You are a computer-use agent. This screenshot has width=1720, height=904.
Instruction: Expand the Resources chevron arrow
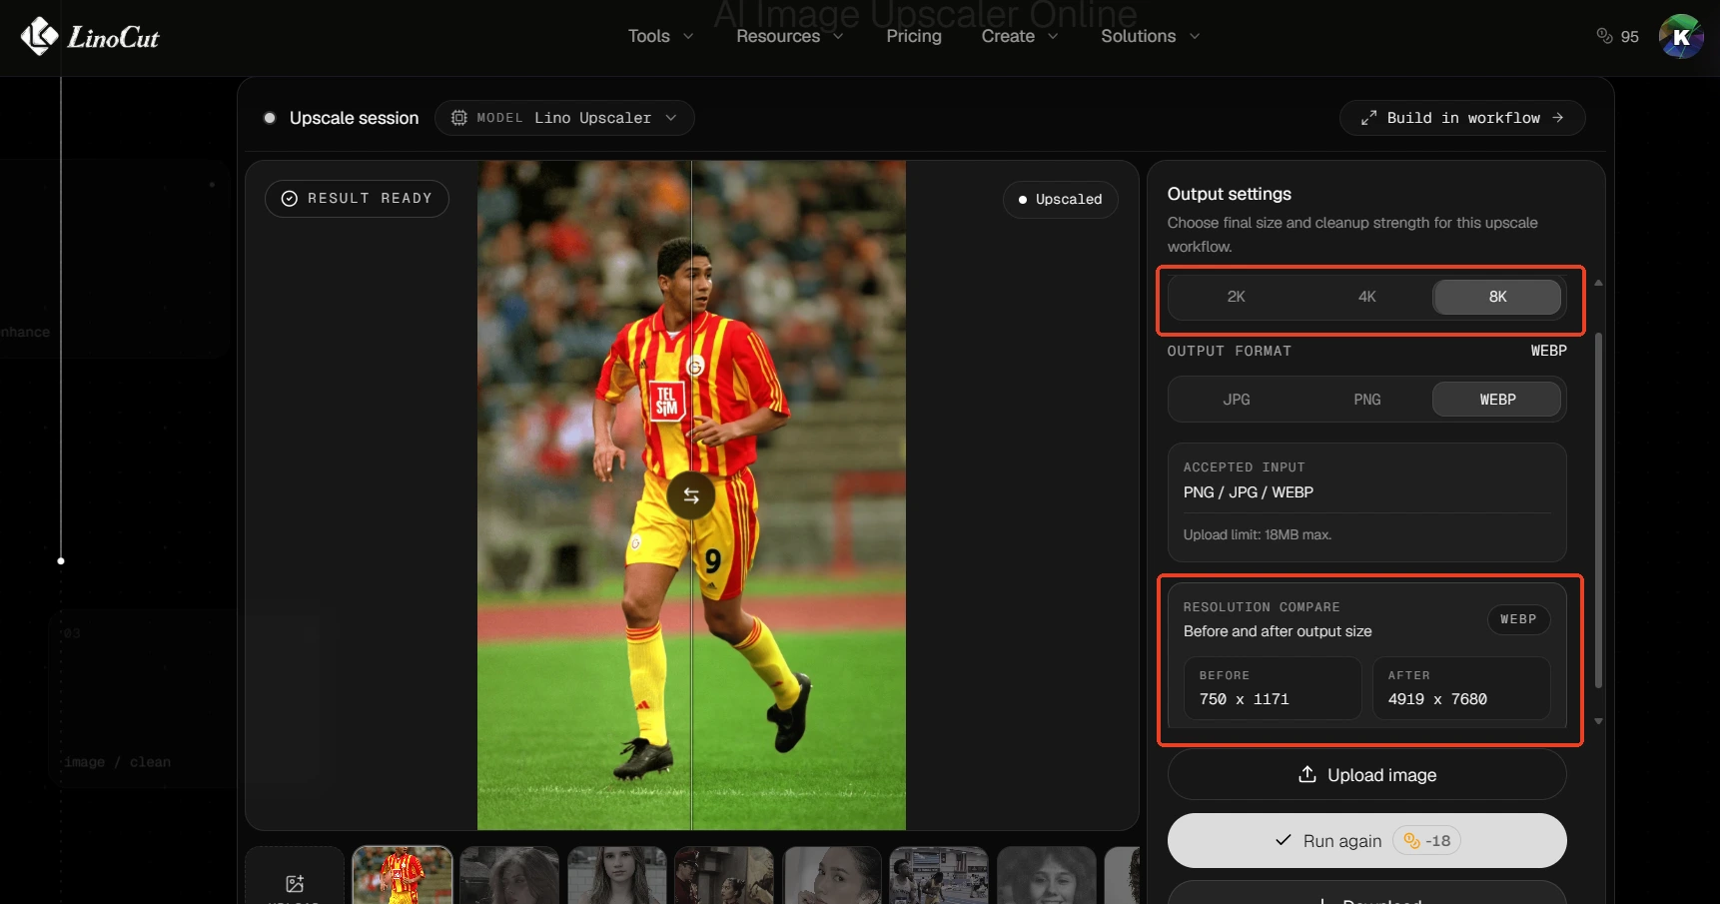(838, 36)
